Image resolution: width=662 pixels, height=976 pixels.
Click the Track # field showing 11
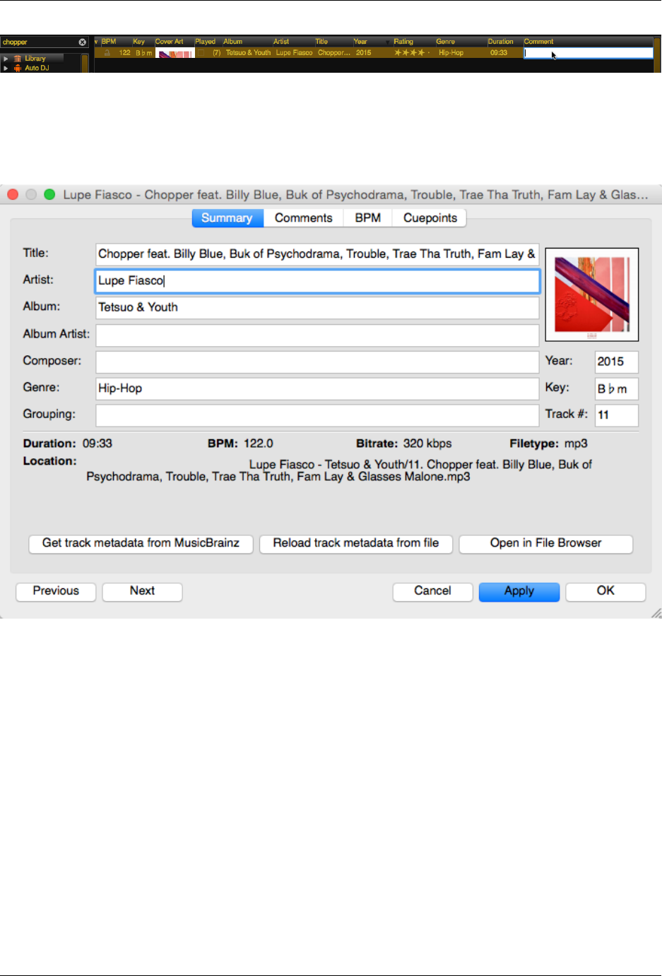[x=616, y=415]
